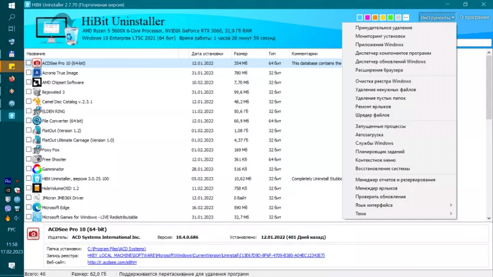The width and height of the screenshot is (493, 277).
Task: Open the О программе button
Action: [474, 18]
